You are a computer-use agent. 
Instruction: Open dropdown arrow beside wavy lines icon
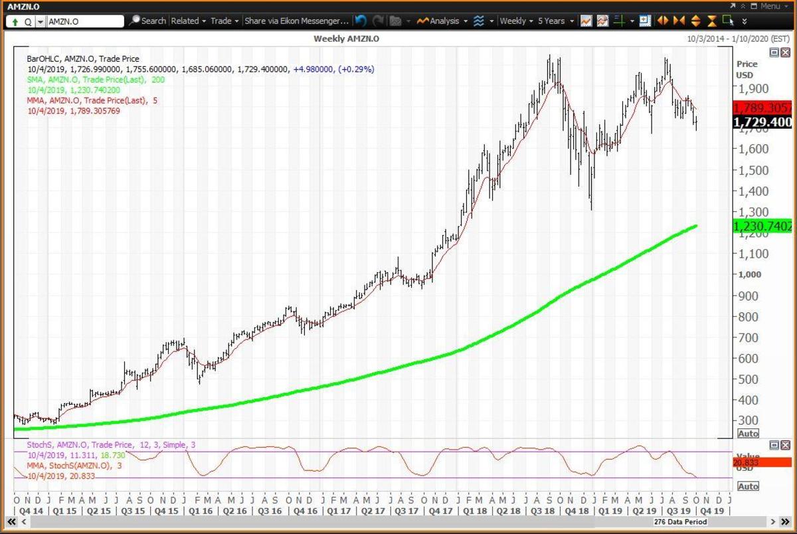click(x=491, y=21)
